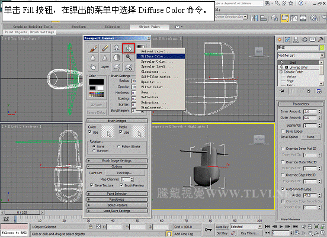Viewport: 327px width, 238px height.
Task: Click the Configure Modifier Sets icon
Action: tap(319, 91)
